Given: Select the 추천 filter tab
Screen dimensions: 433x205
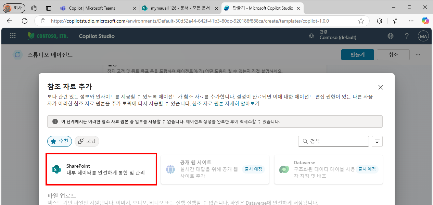Looking at the screenshot, I should (x=60, y=141).
